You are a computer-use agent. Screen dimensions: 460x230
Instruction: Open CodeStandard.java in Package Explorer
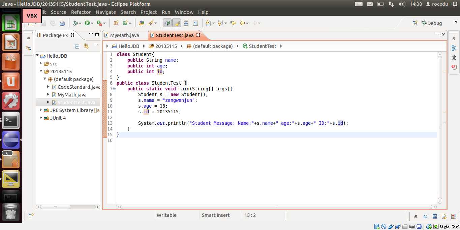79,87
